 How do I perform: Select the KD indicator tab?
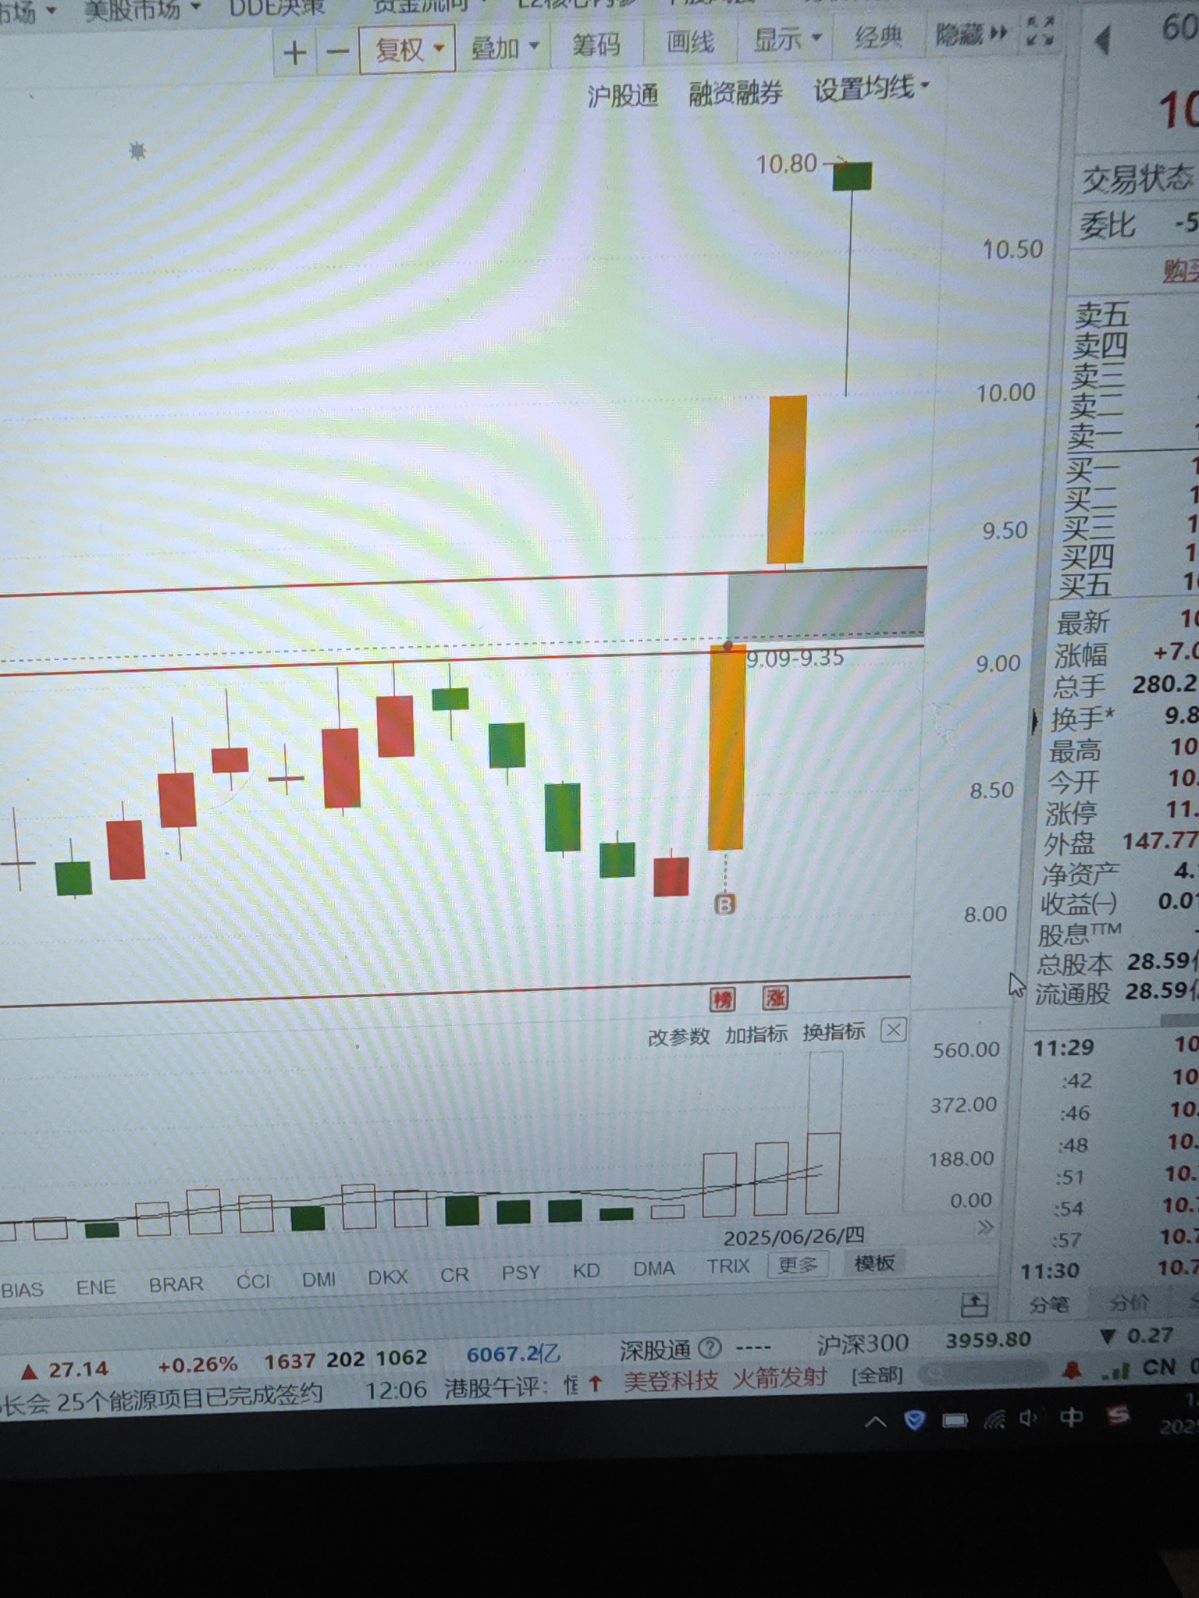(586, 1270)
